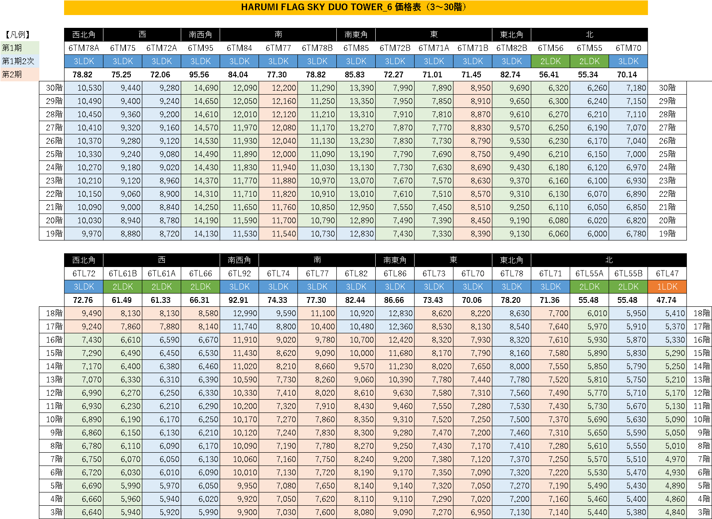
Task: Click the 【凡例】 legend label
Action: (x=18, y=34)
